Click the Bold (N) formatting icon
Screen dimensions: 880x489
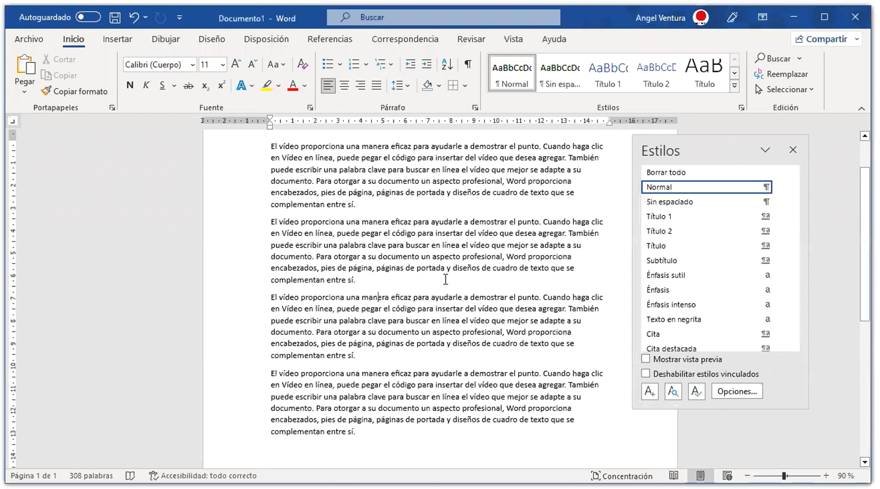point(130,85)
